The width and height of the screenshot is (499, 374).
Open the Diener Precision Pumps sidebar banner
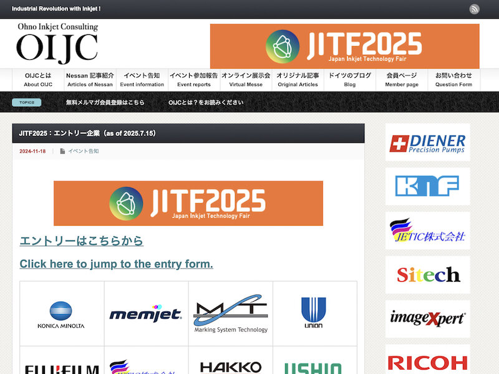(427, 142)
